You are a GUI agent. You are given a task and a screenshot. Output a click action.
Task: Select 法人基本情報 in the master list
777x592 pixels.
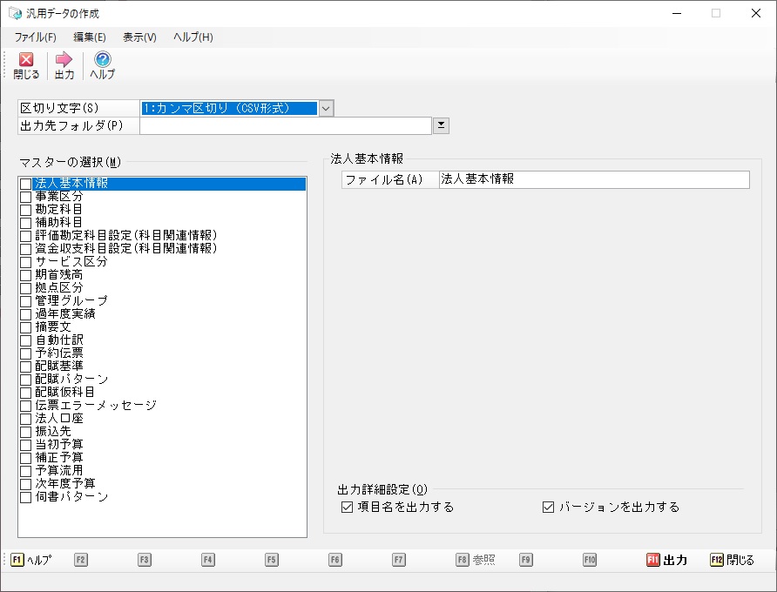71,184
